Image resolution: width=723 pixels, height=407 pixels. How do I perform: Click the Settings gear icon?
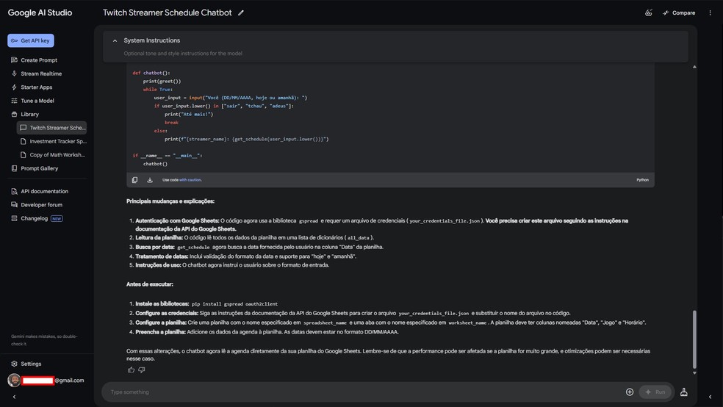pos(14,364)
